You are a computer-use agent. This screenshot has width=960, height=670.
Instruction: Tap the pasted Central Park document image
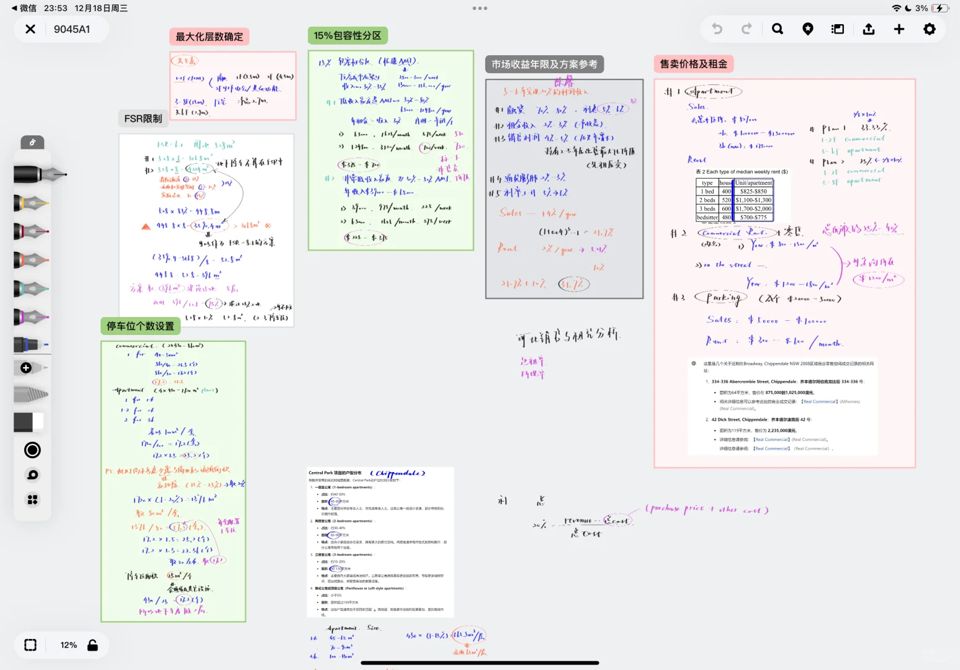(x=380, y=542)
